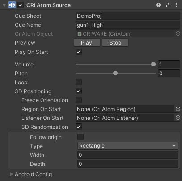182x181 pixels.
Task: Click the Width input field
Action: (x=128, y=155)
